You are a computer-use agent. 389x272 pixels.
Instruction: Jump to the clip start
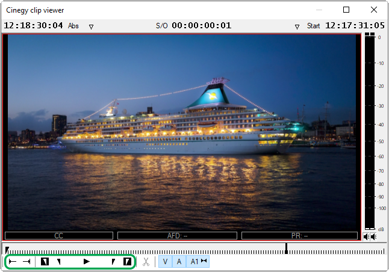pyautogui.click(x=13, y=262)
